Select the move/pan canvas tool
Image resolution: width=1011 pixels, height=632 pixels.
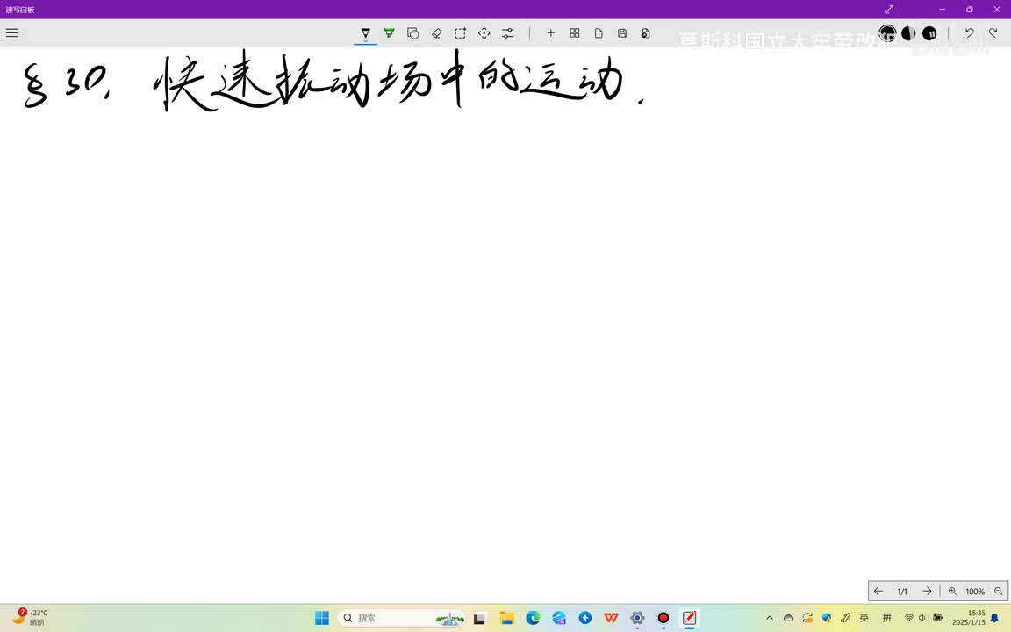(484, 32)
